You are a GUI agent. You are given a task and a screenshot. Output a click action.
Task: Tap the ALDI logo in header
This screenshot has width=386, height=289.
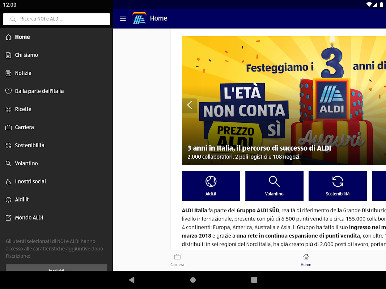pos(139,18)
